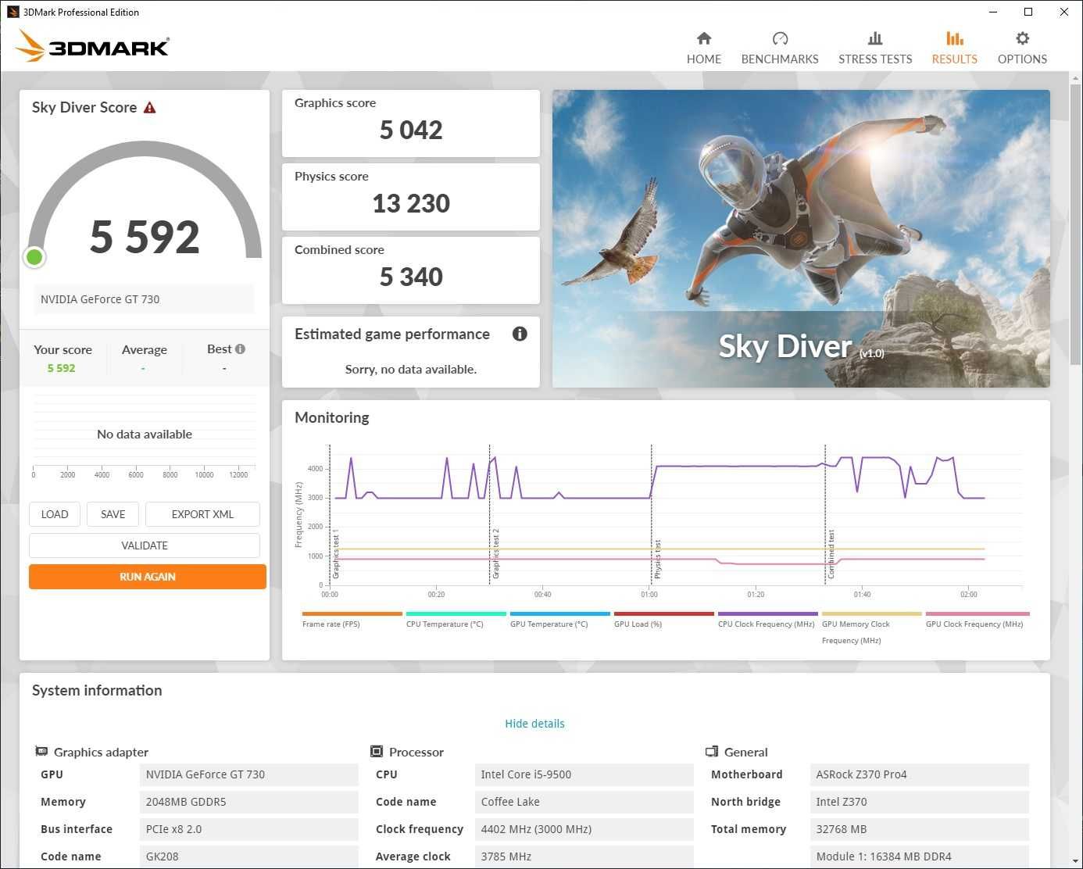Viewport: 1083px width, 869px height.
Task: Click the General section icon
Action: click(712, 752)
